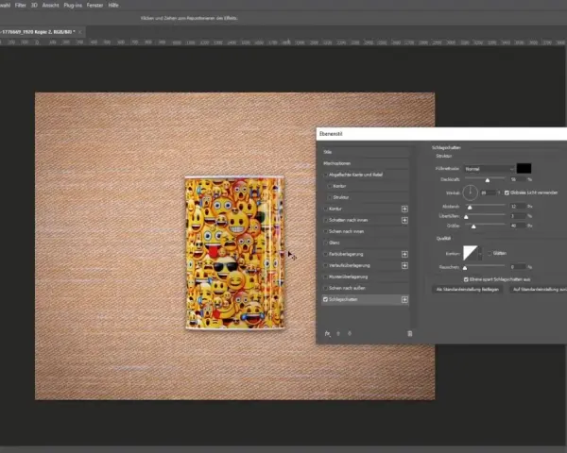
Task: Add another Farbüberlagerung with plus icon
Action: click(x=404, y=254)
